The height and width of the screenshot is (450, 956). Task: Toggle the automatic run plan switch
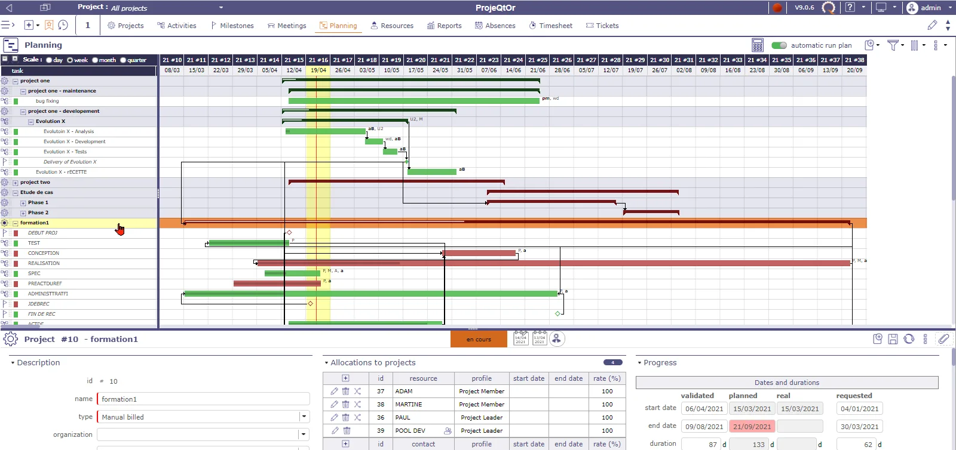tap(779, 45)
